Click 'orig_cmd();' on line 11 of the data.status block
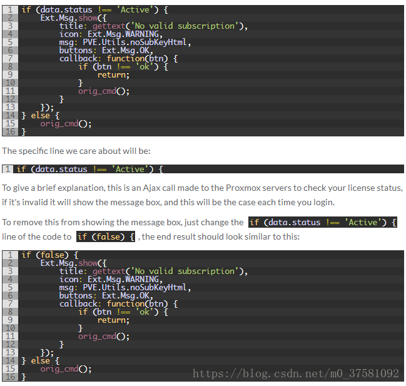 click(104, 91)
